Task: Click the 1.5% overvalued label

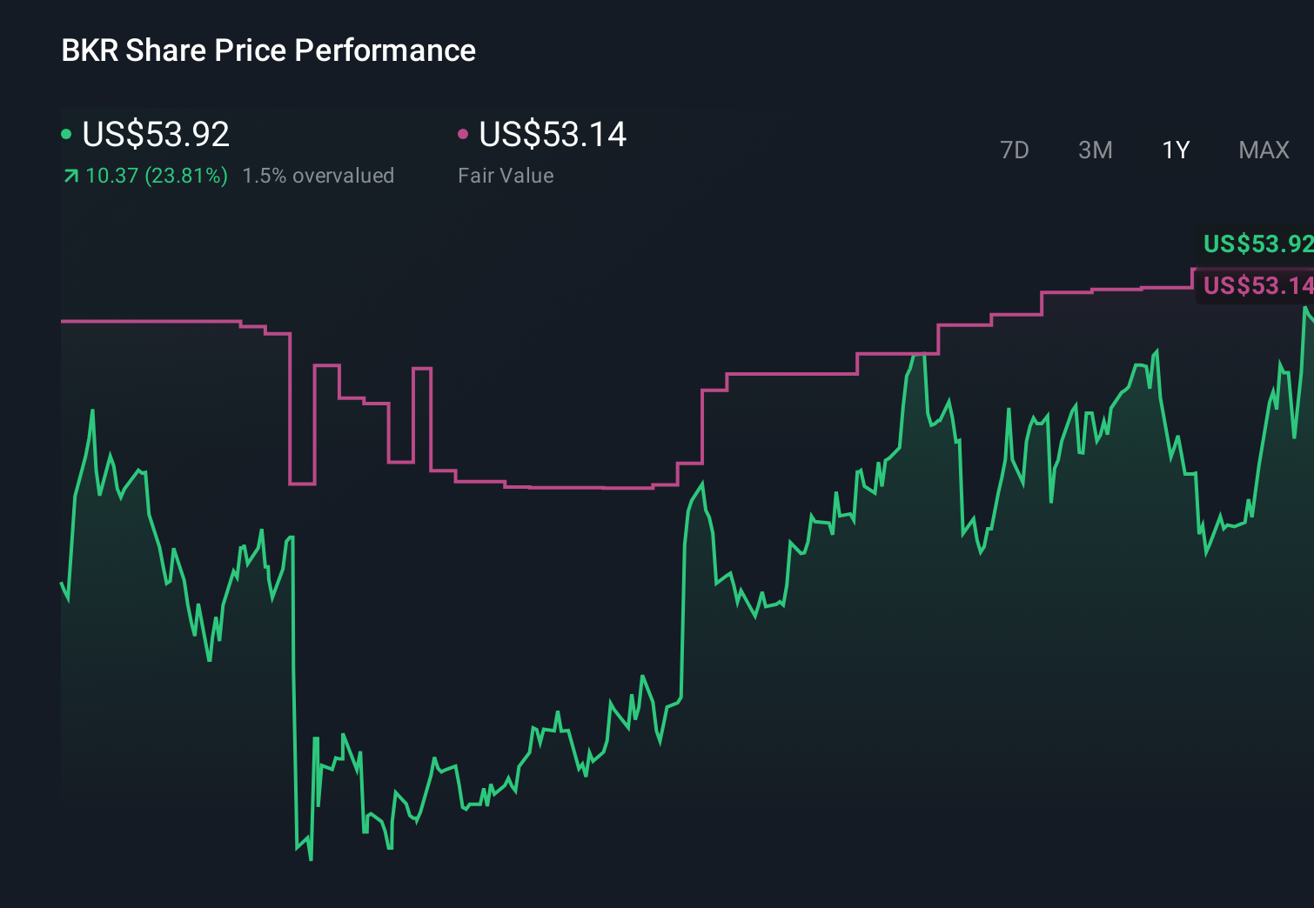Action: [318, 176]
